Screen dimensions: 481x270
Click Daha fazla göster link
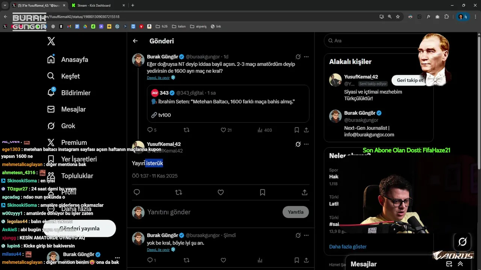point(348,247)
